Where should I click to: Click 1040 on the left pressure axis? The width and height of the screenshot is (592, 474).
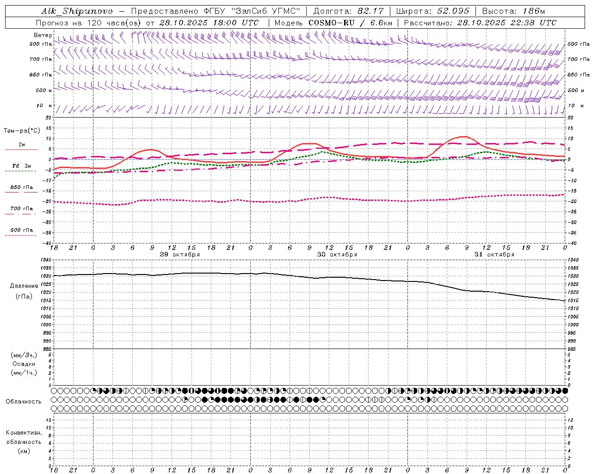pyautogui.click(x=46, y=260)
